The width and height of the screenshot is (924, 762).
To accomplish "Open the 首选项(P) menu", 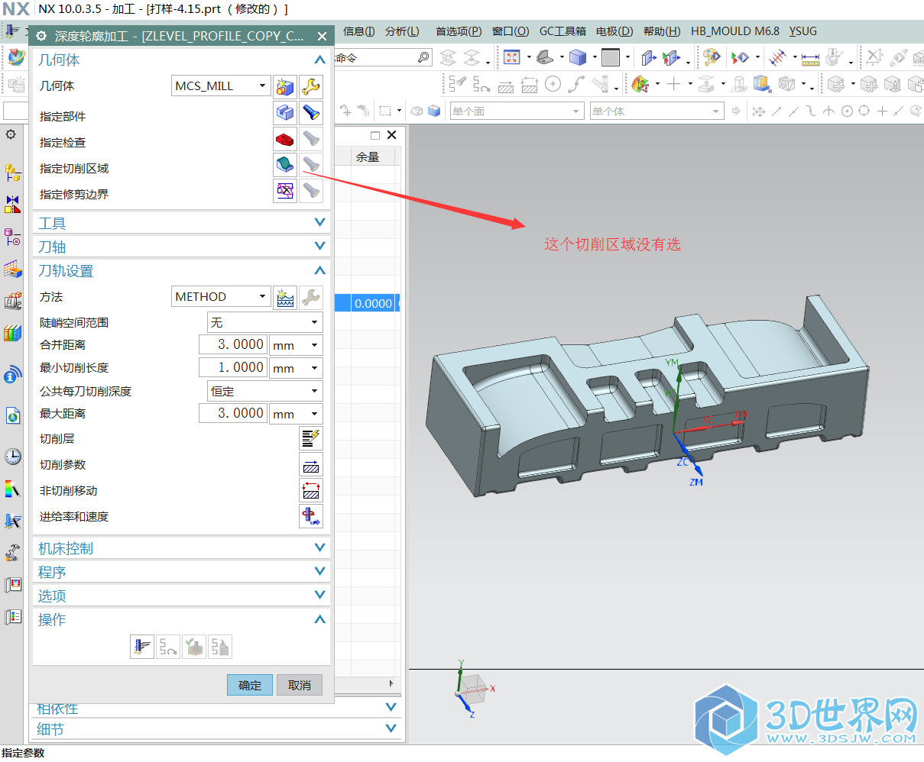I will (459, 31).
